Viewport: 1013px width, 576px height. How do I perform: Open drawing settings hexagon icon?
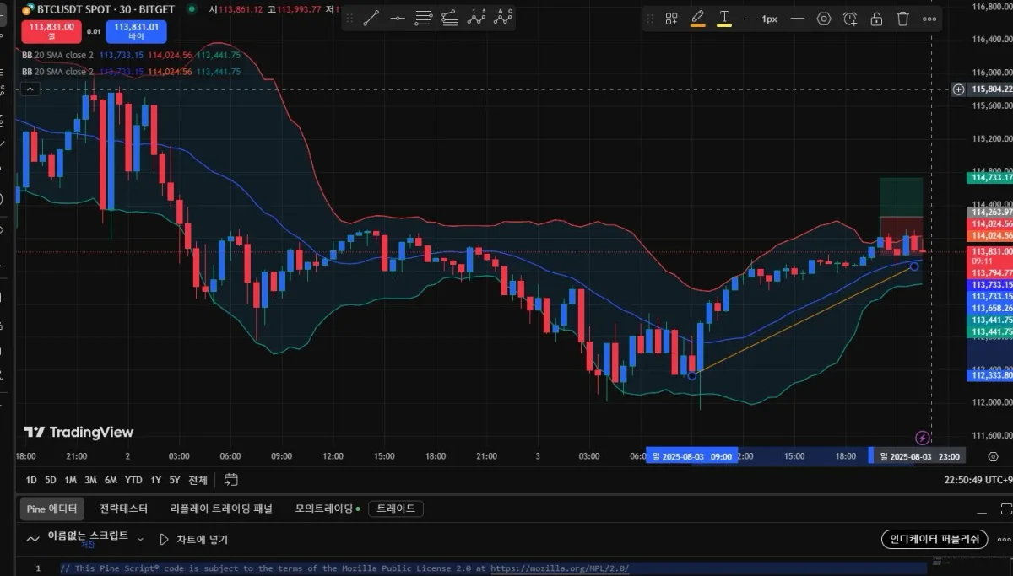point(824,19)
